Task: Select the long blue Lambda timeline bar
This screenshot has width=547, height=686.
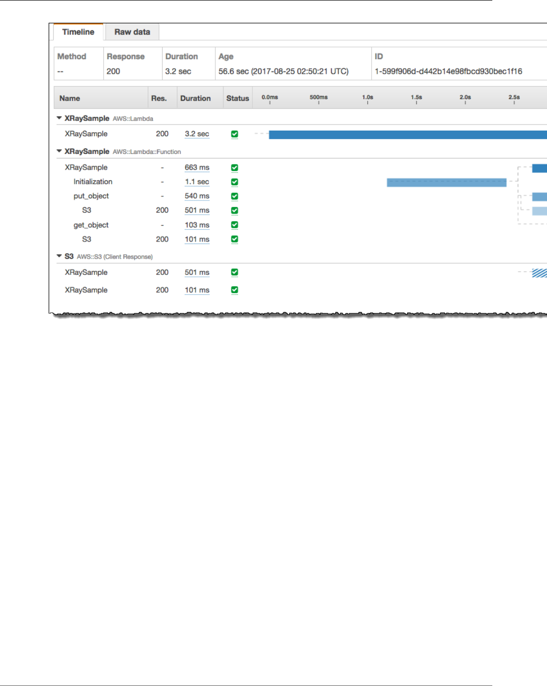Action: (x=408, y=135)
